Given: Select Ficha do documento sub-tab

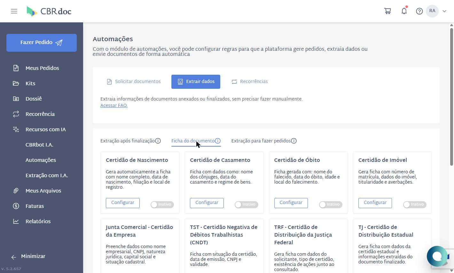Looking at the screenshot, I should point(193,141).
